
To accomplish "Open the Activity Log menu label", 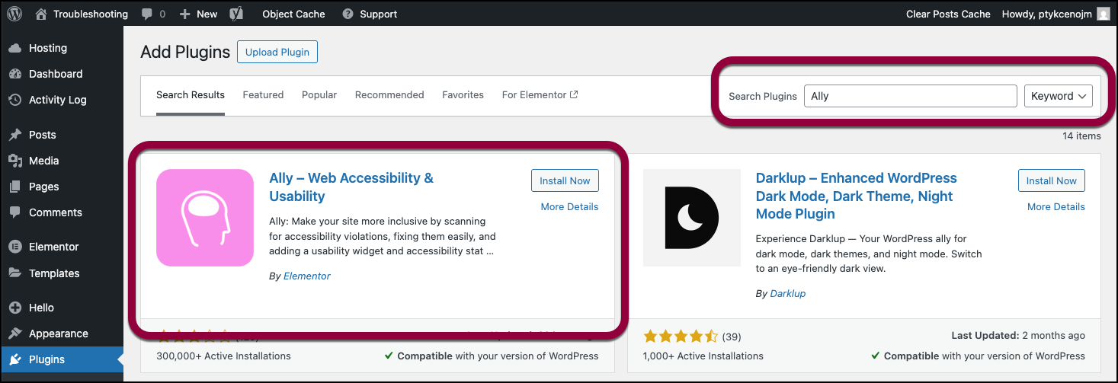I will (58, 100).
